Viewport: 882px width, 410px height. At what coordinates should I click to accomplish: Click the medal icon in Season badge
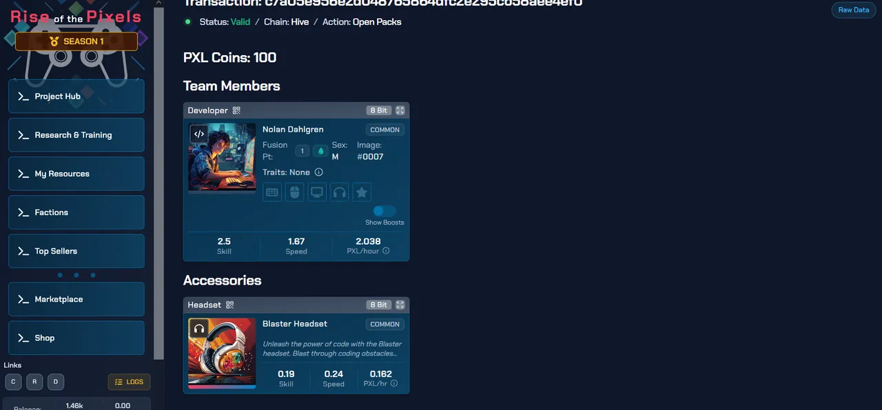54,41
